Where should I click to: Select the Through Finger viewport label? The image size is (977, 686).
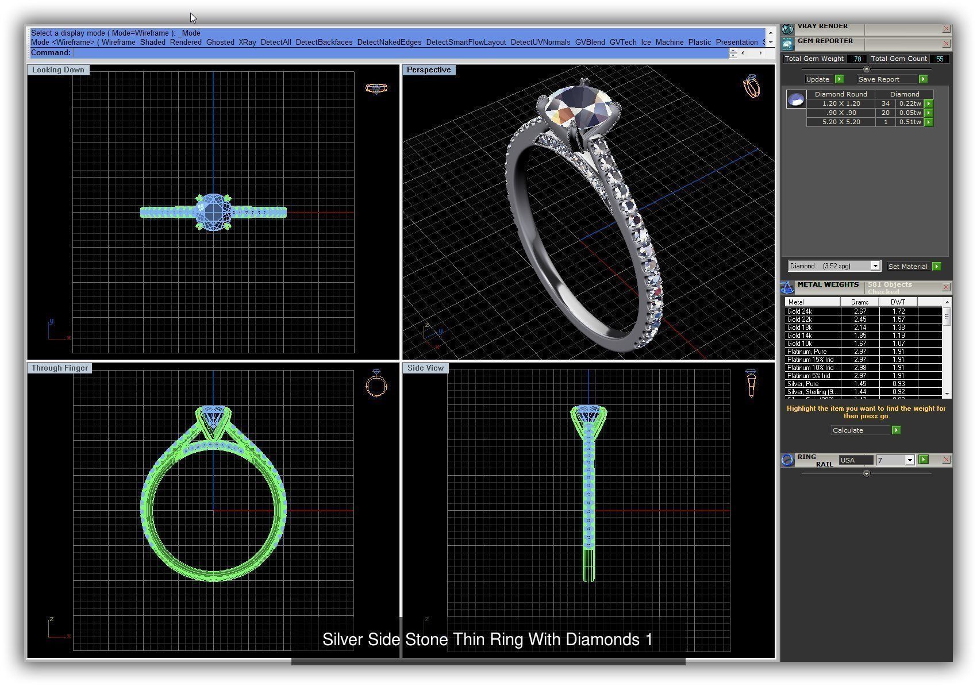pos(60,368)
